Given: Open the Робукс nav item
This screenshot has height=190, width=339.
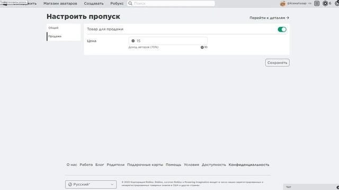Looking at the screenshot, I should point(117,4).
